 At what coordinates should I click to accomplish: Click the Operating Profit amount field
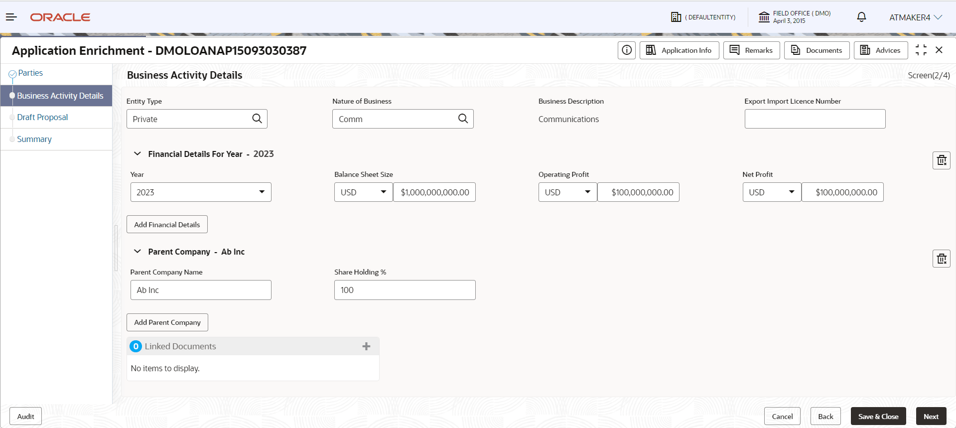tap(638, 192)
